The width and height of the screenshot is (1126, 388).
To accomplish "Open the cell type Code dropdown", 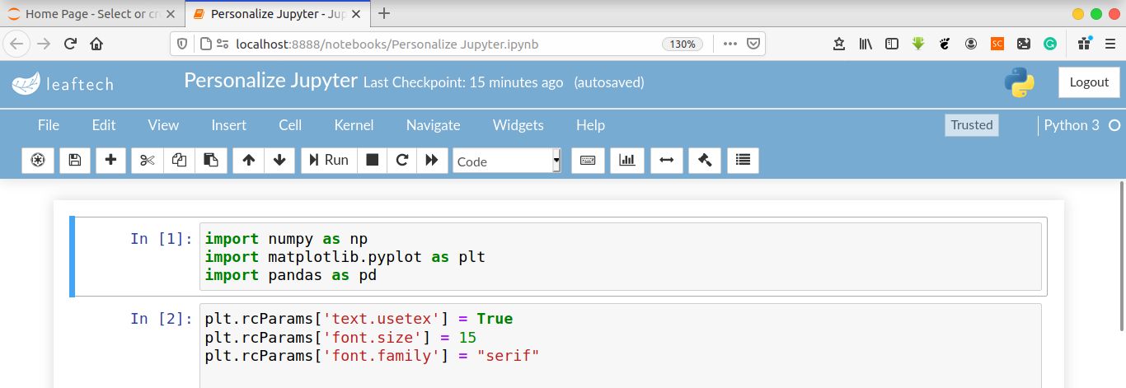I will (507, 161).
